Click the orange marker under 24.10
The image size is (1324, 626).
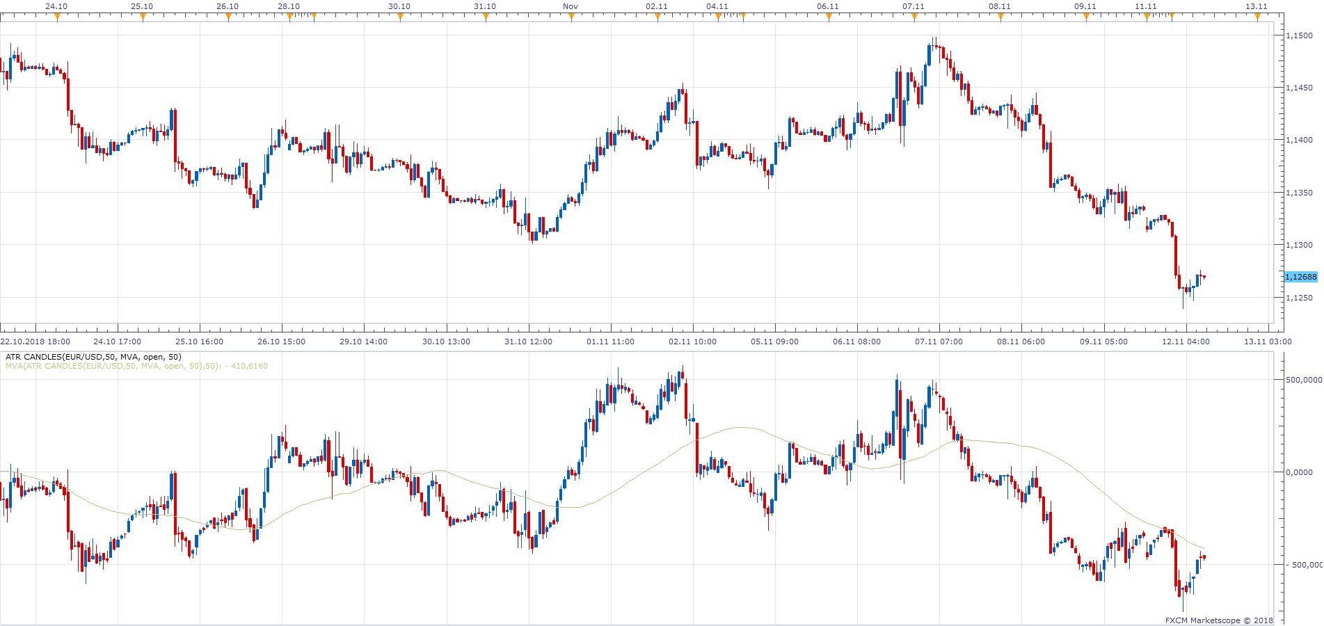(57, 17)
